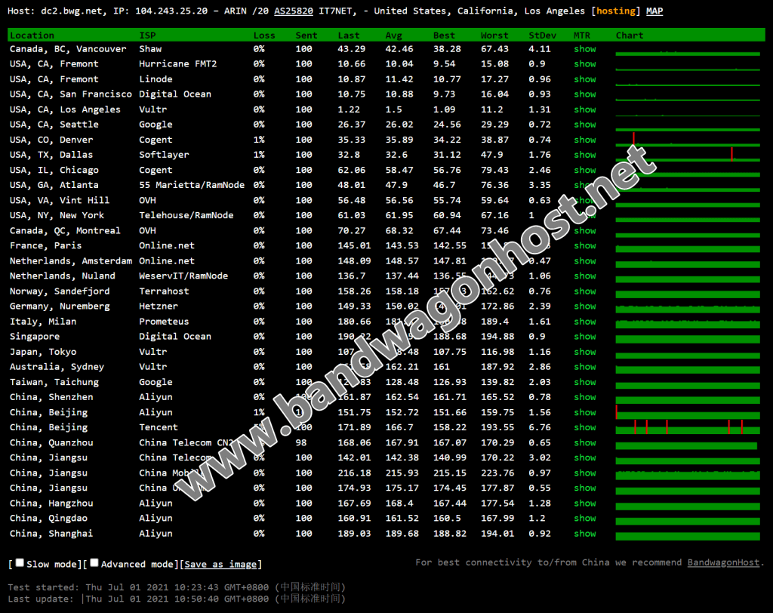The height and width of the screenshot is (613, 773).
Task: Show MTR for Montreal OVH row
Action: coord(585,230)
